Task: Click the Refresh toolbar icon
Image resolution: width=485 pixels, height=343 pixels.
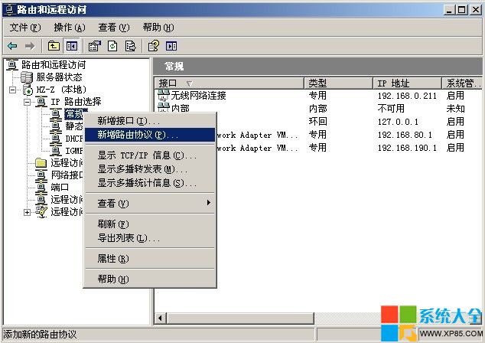Action: click(x=112, y=46)
